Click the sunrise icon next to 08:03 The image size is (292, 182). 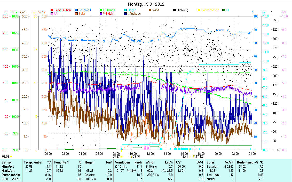coord(11,156)
